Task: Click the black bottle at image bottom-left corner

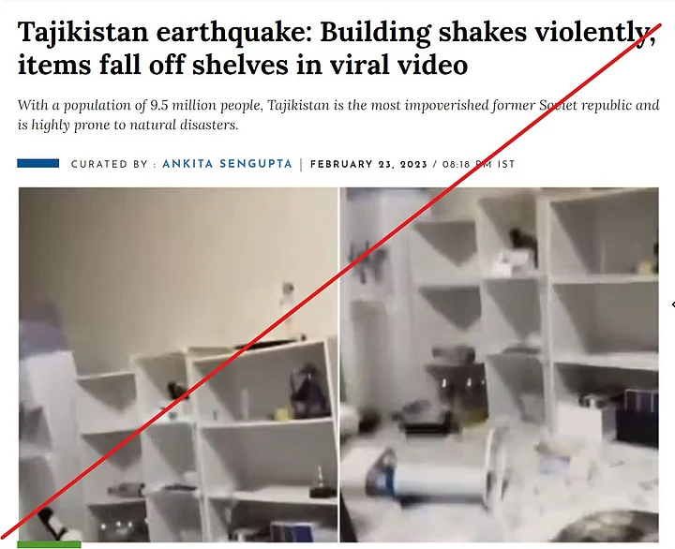Action: pyautogui.click(x=53, y=523)
